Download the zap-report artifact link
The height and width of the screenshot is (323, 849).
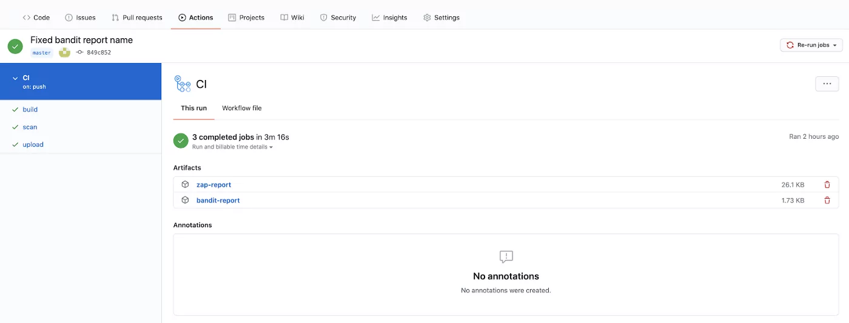(x=213, y=185)
